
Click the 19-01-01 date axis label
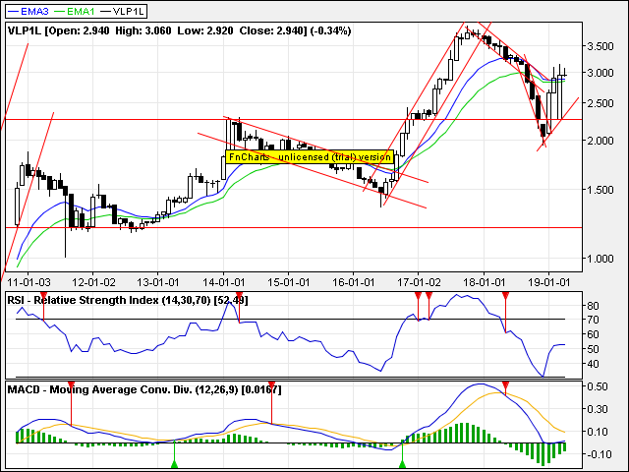[548, 282]
